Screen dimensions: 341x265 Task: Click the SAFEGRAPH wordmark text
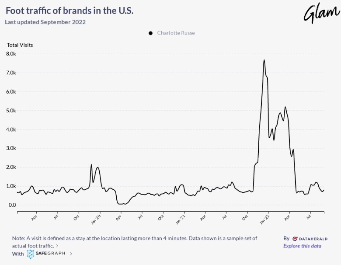point(51,254)
